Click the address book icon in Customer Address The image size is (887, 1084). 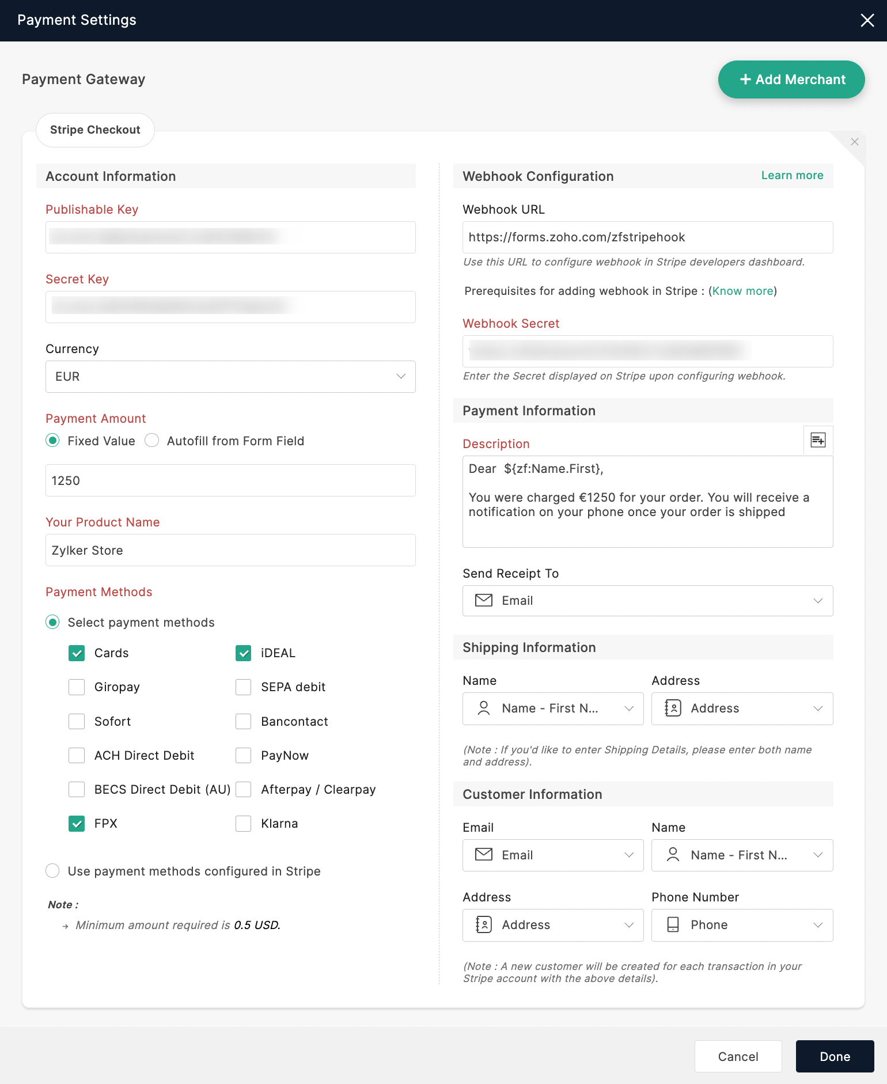(484, 925)
